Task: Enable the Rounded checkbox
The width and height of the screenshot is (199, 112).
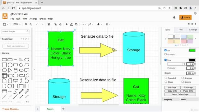Action: click(x=166, y=78)
